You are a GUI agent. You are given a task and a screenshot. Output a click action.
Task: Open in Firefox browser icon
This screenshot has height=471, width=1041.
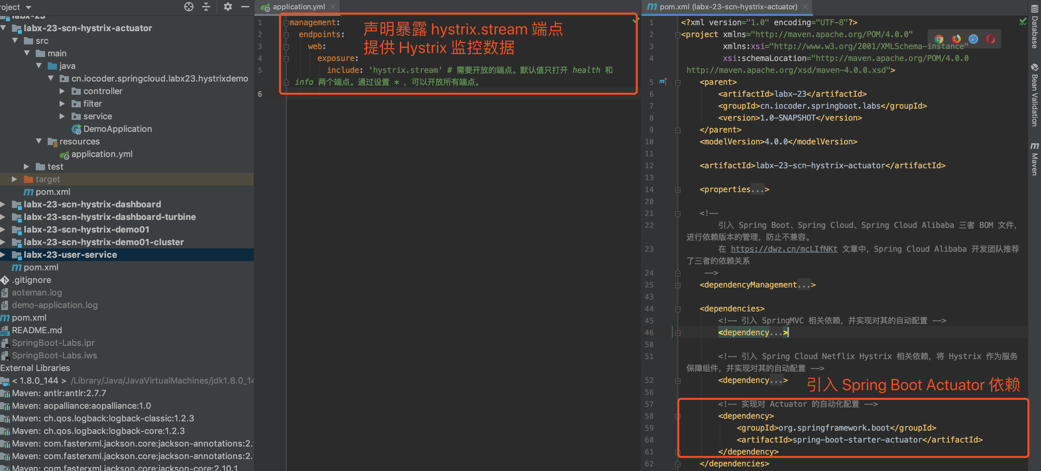956,39
